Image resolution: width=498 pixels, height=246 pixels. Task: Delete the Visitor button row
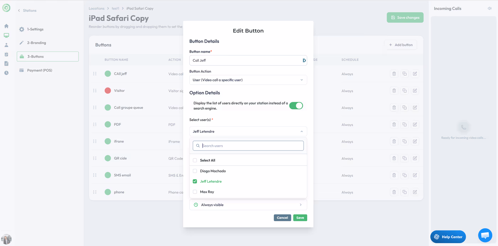click(394, 91)
